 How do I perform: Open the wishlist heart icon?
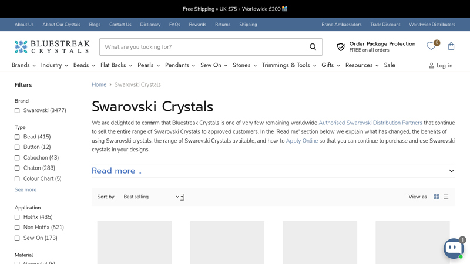(431, 46)
